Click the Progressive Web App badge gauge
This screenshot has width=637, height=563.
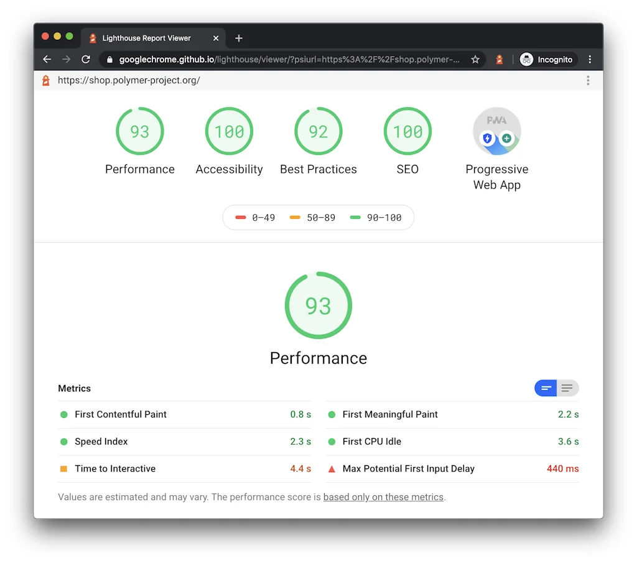pos(496,131)
